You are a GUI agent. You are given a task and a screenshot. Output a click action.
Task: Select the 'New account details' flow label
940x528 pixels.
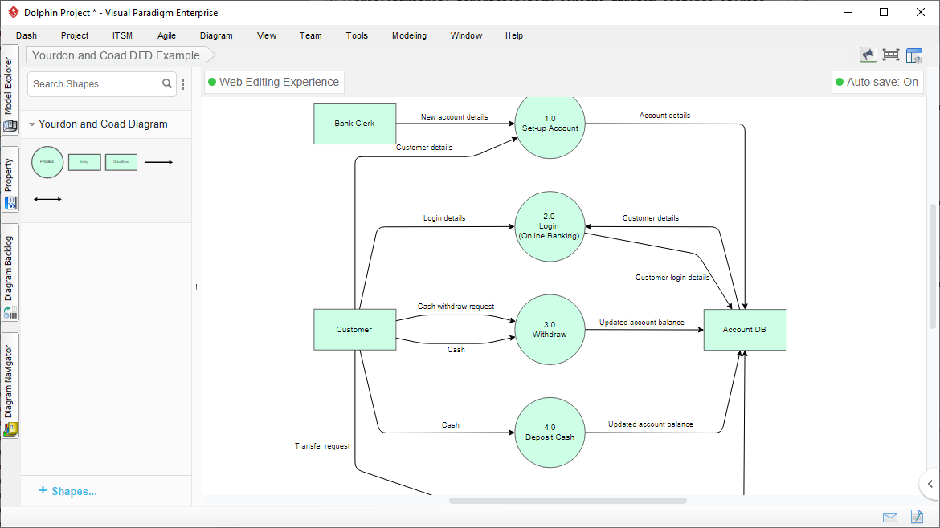coord(455,116)
